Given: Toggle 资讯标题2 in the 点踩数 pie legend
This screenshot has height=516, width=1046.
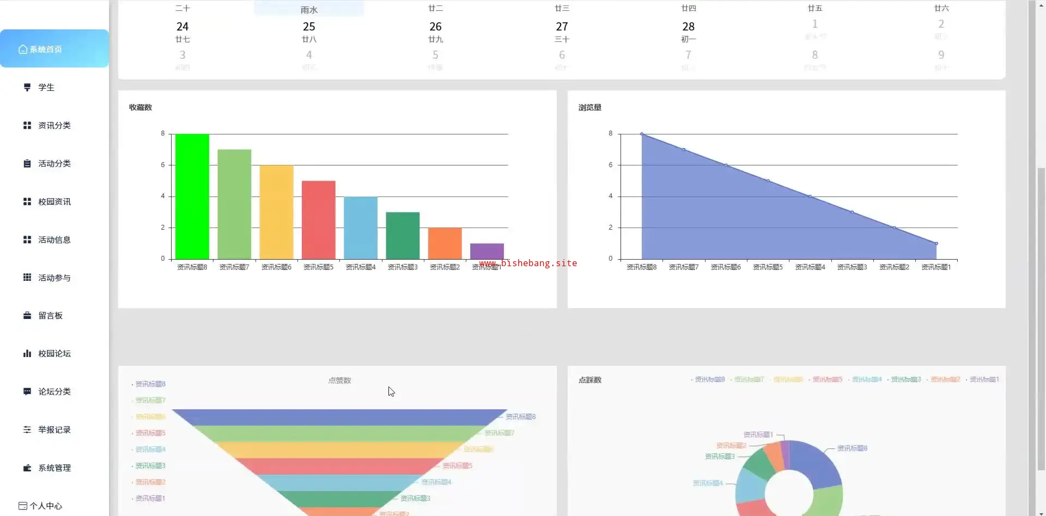Looking at the screenshot, I should 944,379.
